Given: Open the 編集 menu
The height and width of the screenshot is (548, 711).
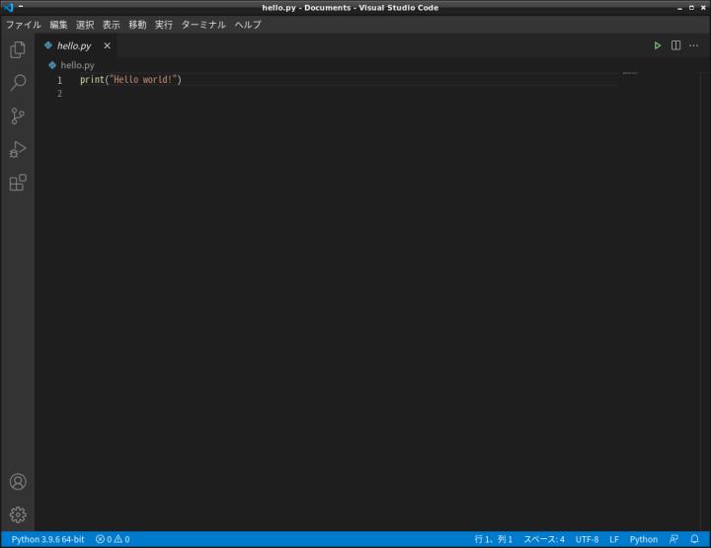Looking at the screenshot, I should coord(58,25).
